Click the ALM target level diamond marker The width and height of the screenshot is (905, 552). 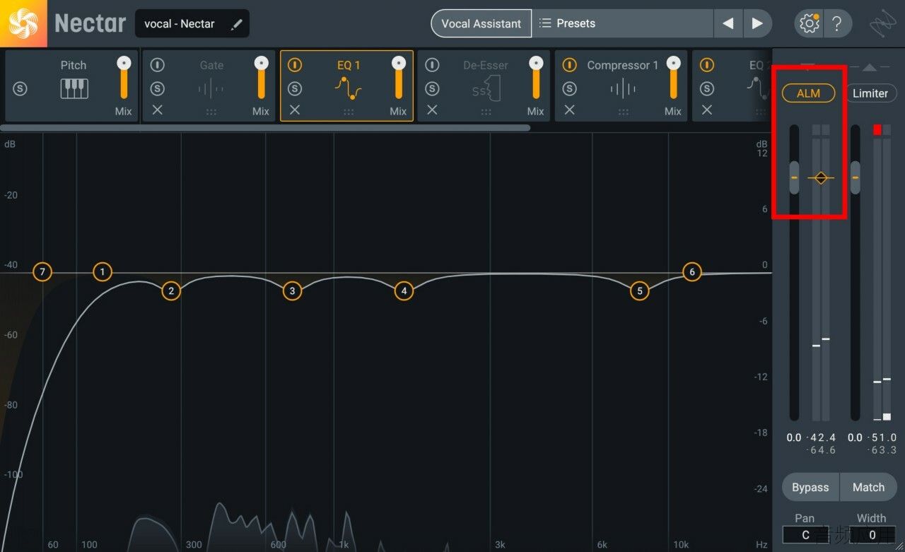[821, 178]
